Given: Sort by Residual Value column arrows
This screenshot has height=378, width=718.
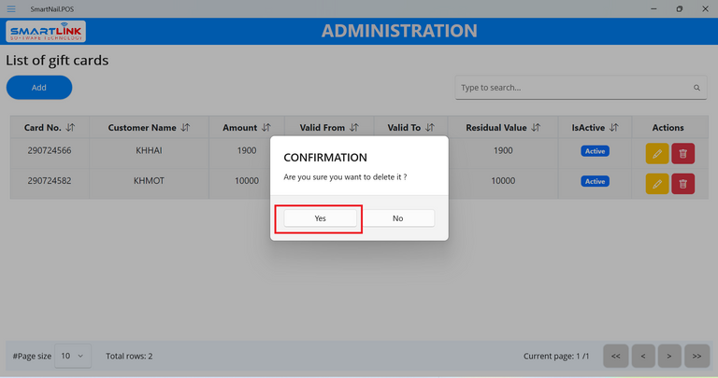Looking at the screenshot, I should tap(536, 128).
